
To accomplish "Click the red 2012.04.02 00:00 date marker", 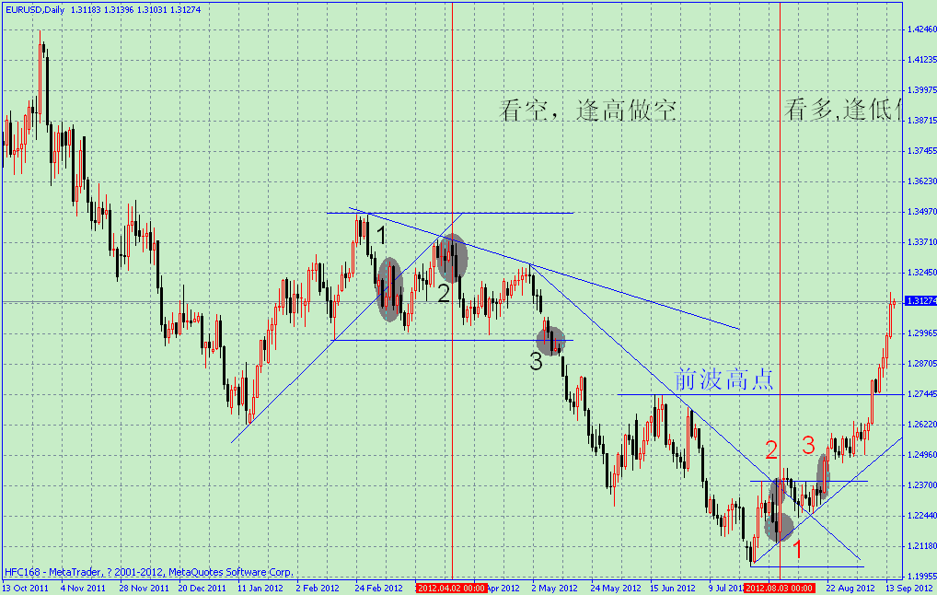I will [x=452, y=588].
